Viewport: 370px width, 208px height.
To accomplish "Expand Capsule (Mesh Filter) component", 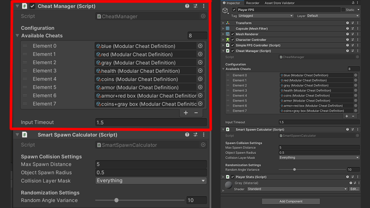I will point(223,29).
